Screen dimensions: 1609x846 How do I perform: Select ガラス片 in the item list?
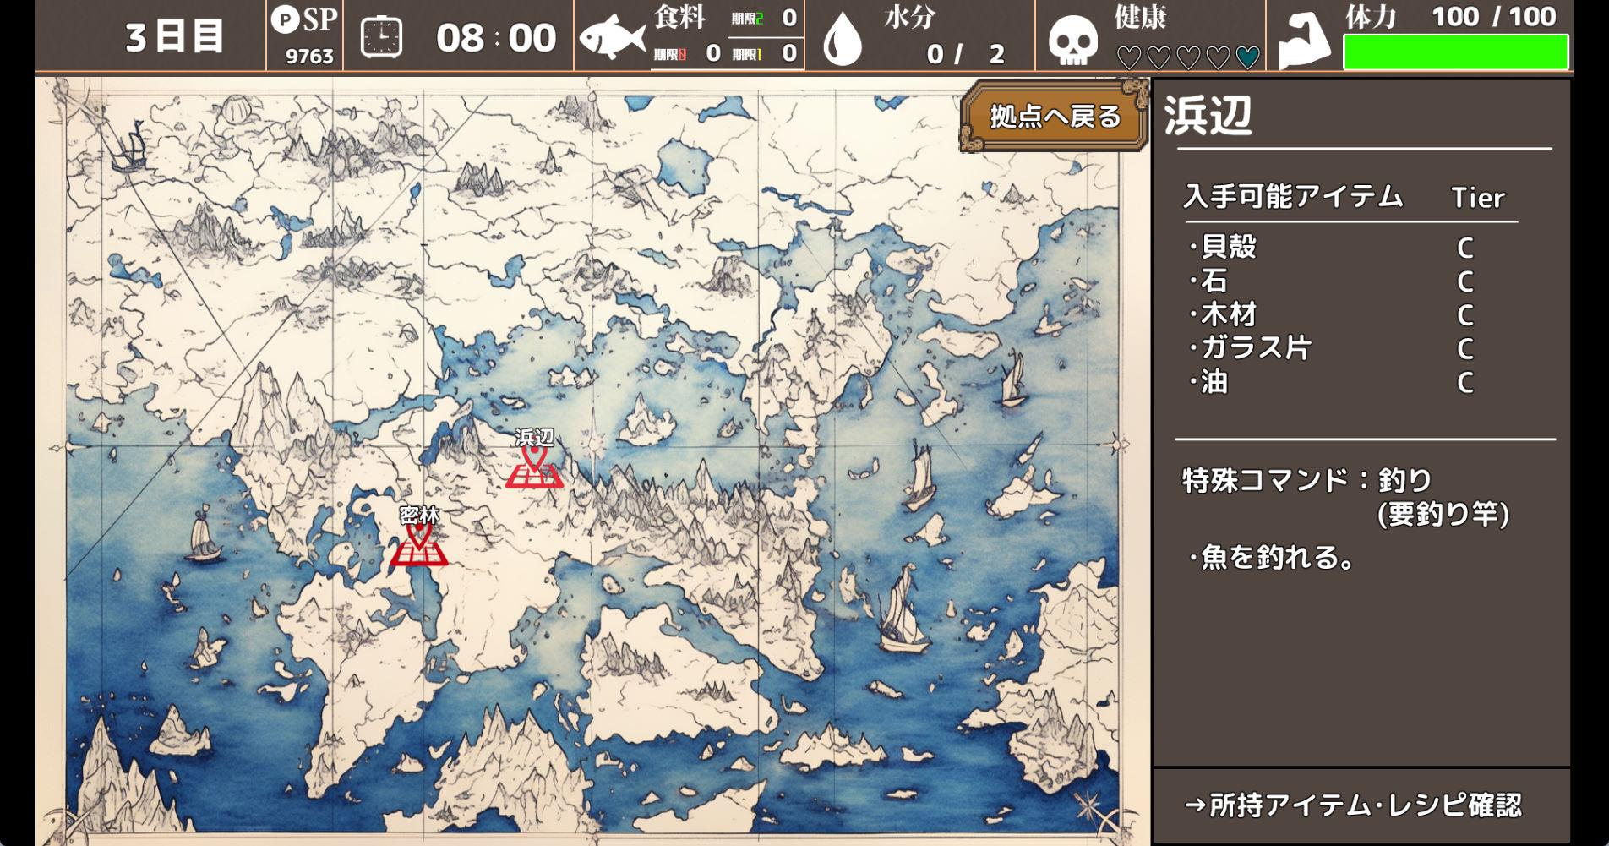tap(1255, 348)
